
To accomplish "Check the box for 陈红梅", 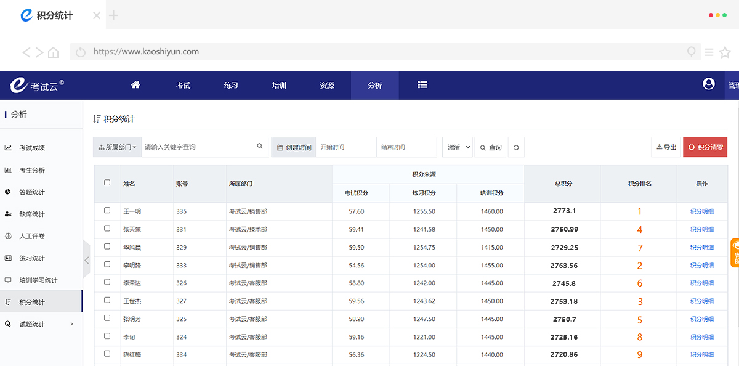I will point(107,354).
